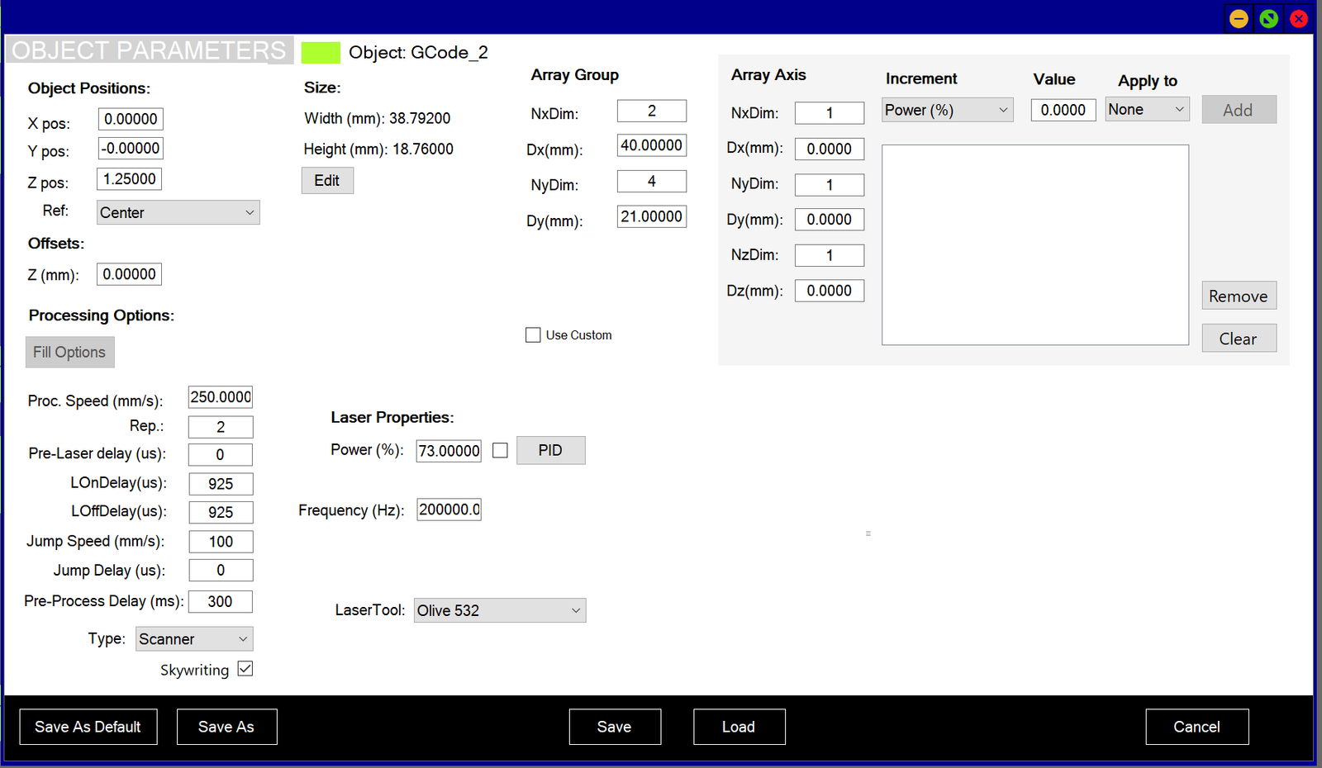The width and height of the screenshot is (1322, 768).
Task: Click the Array Axis Dy(mm) field
Action: (x=830, y=220)
